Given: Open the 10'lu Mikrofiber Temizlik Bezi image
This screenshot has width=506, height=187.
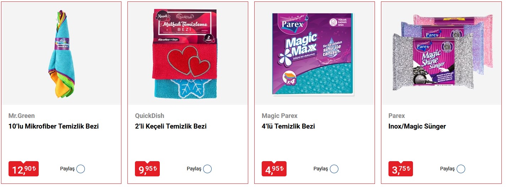Looking at the screenshot, I should pyautogui.click(x=61, y=54).
